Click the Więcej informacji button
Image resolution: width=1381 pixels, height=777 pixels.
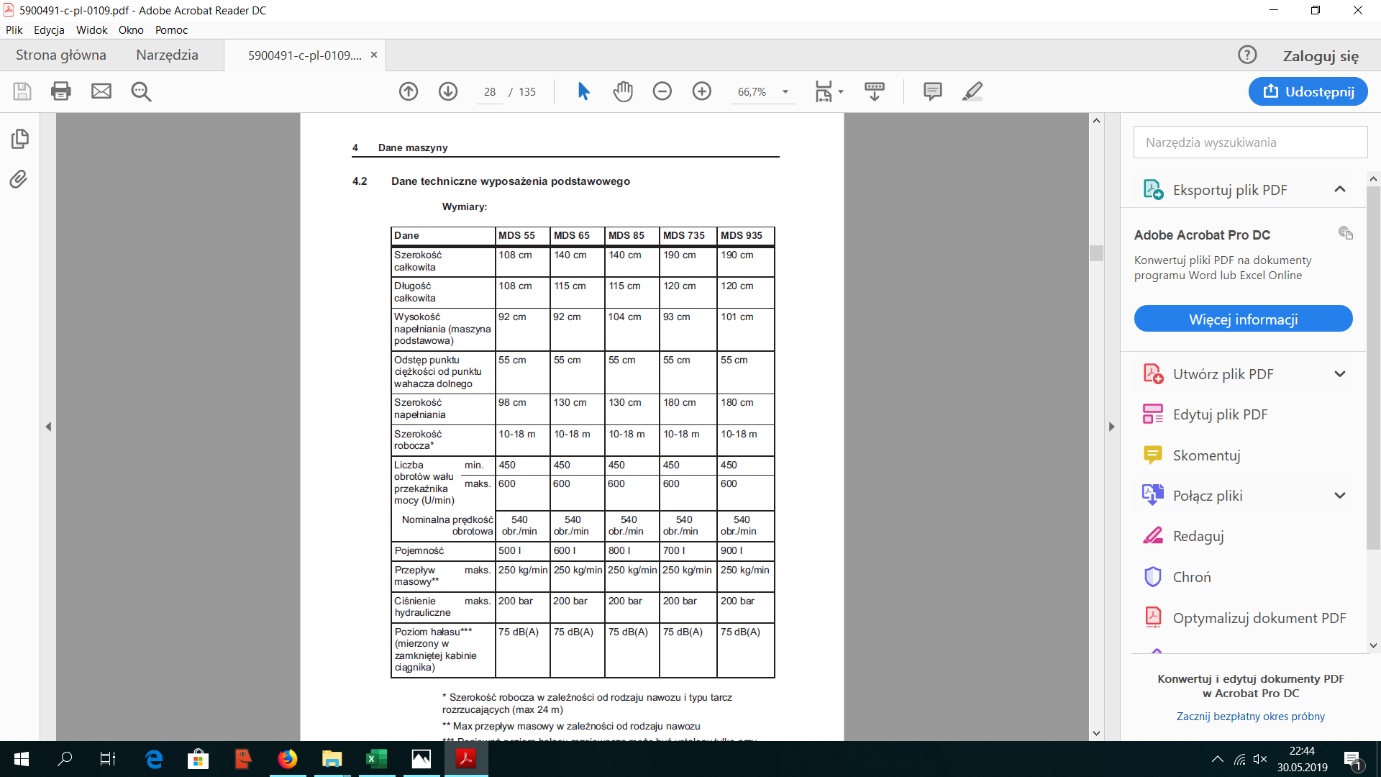(1243, 319)
